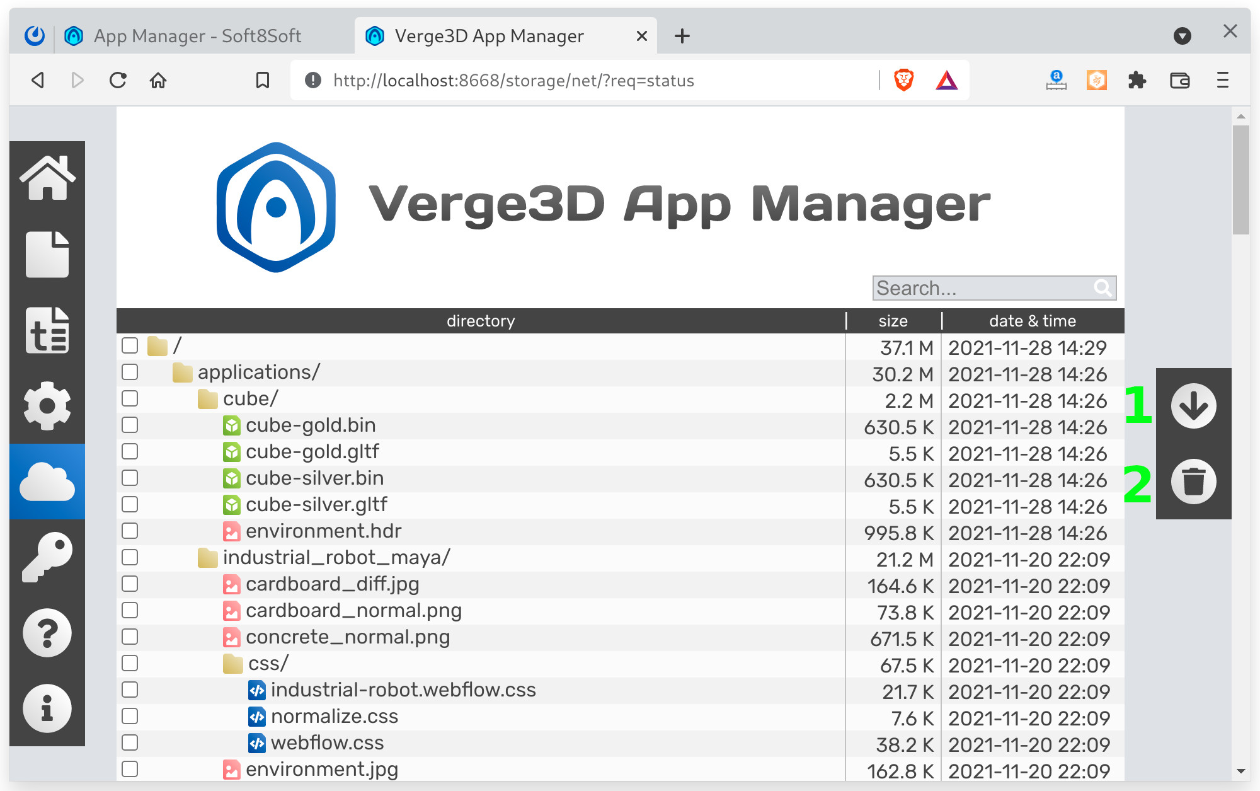The width and height of the screenshot is (1260, 791).
Task: Click the directory column header
Action: tap(481, 321)
